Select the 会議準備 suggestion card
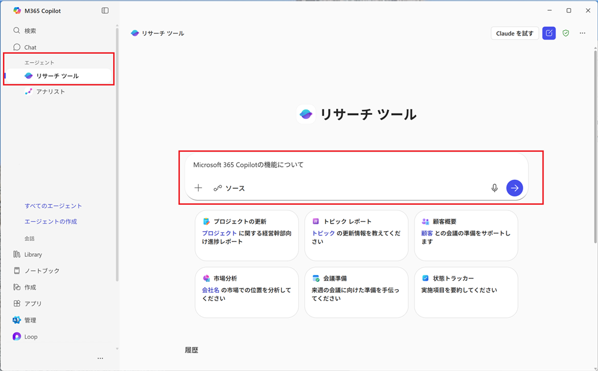 pyautogui.click(x=356, y=293)
